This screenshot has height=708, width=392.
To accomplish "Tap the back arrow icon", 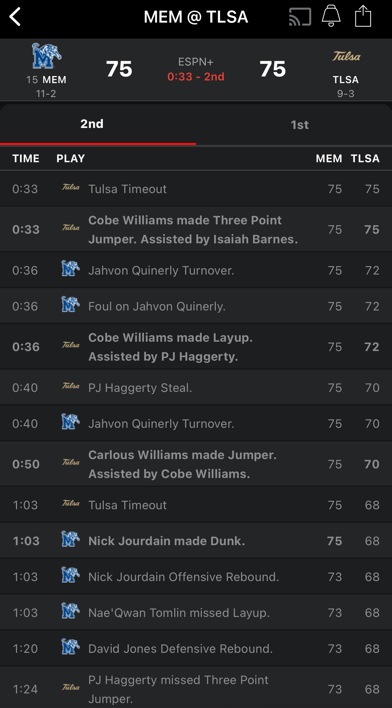I will [x=15, y=17].
